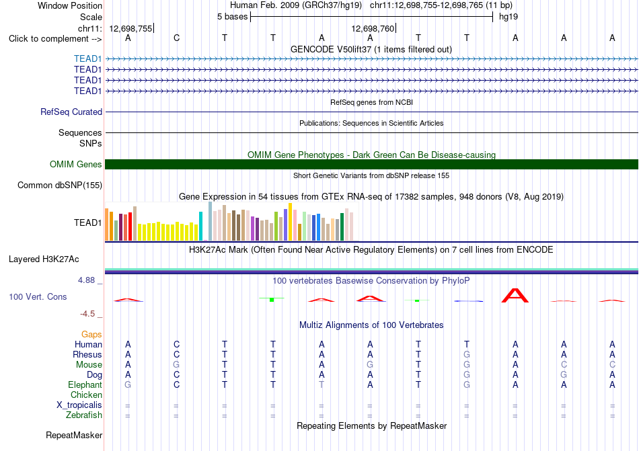Click the C base in the Human alignment row

point(176,344)
